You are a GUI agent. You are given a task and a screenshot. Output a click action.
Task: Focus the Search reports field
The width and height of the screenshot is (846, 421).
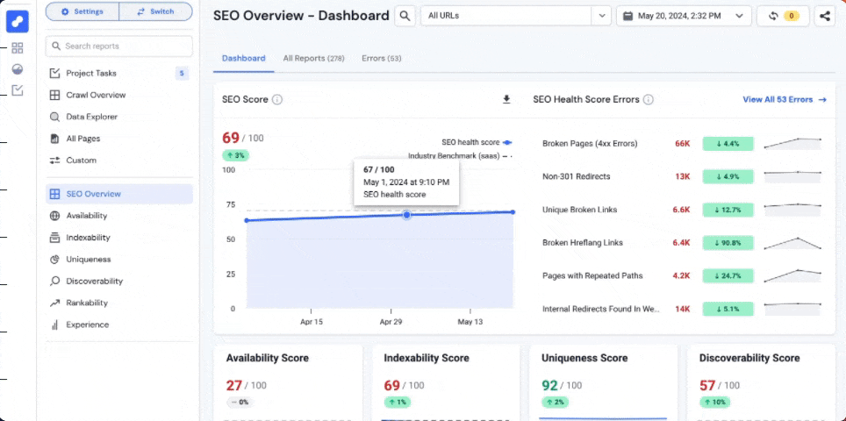[x=118, y=46]
